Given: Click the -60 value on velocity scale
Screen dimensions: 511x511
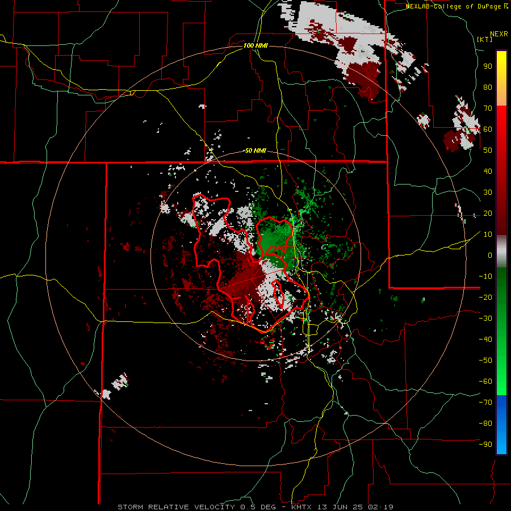Looking at the screenshot, I should point(485,382).
